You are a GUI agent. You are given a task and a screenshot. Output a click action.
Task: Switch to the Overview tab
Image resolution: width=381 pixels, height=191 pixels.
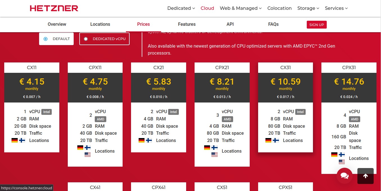[57, 24]
